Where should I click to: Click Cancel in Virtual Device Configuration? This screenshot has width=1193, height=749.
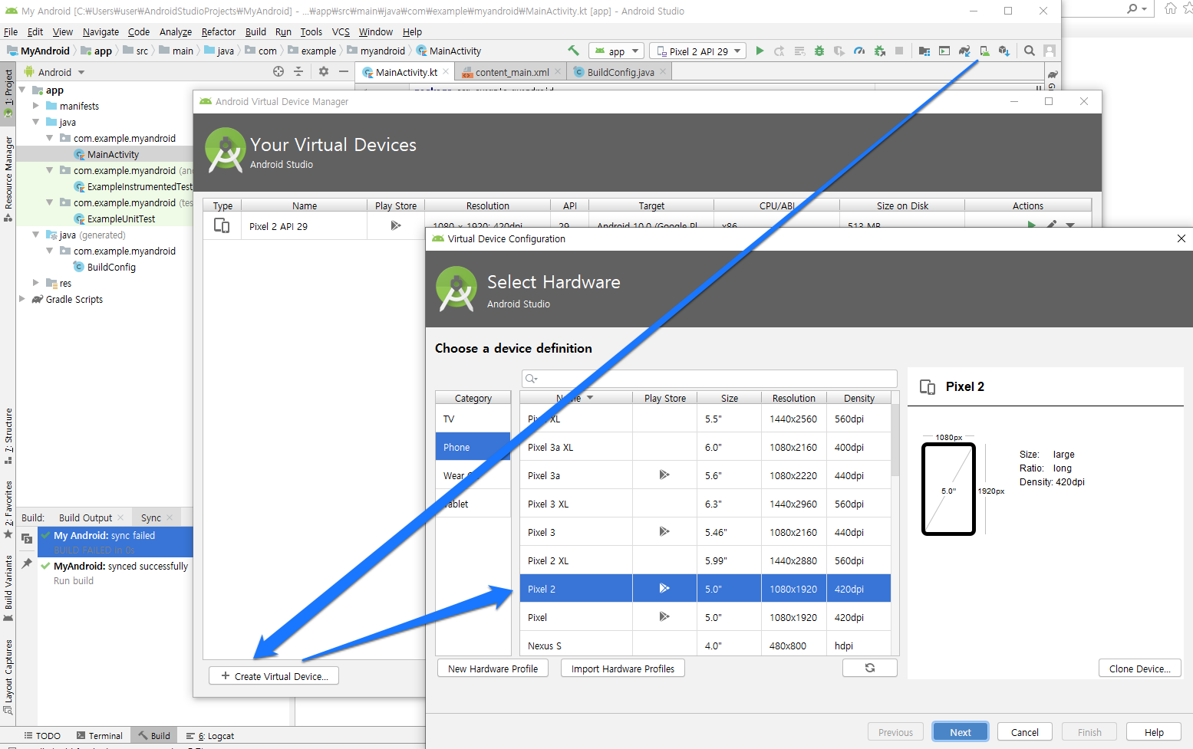tap(1025, 731)
